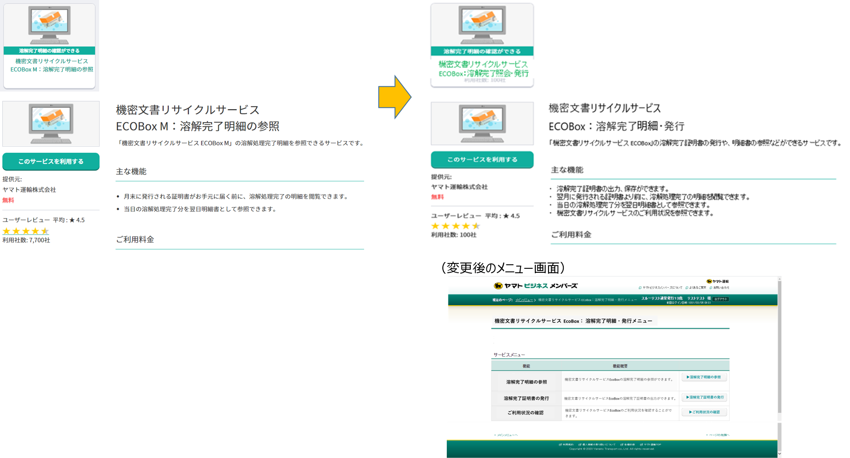Click star rating above 利用社数: 100社
850x458 pixels.
[456, 226]
